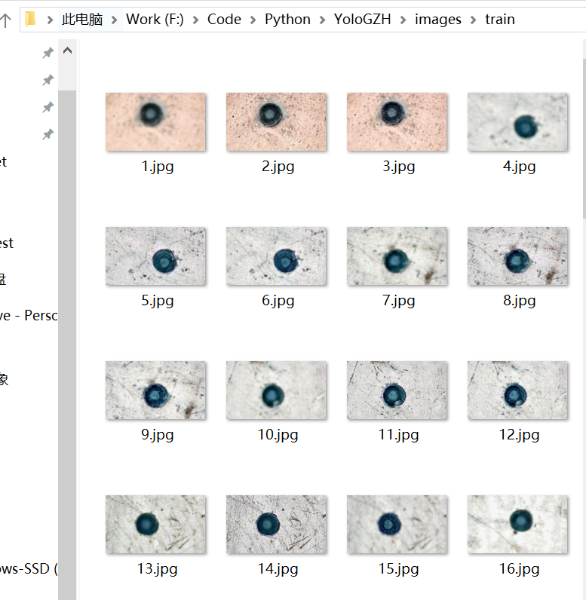Click the topmost pin icon in sidebar
This screenshot has height=600, width=586.
coord(48,53)
